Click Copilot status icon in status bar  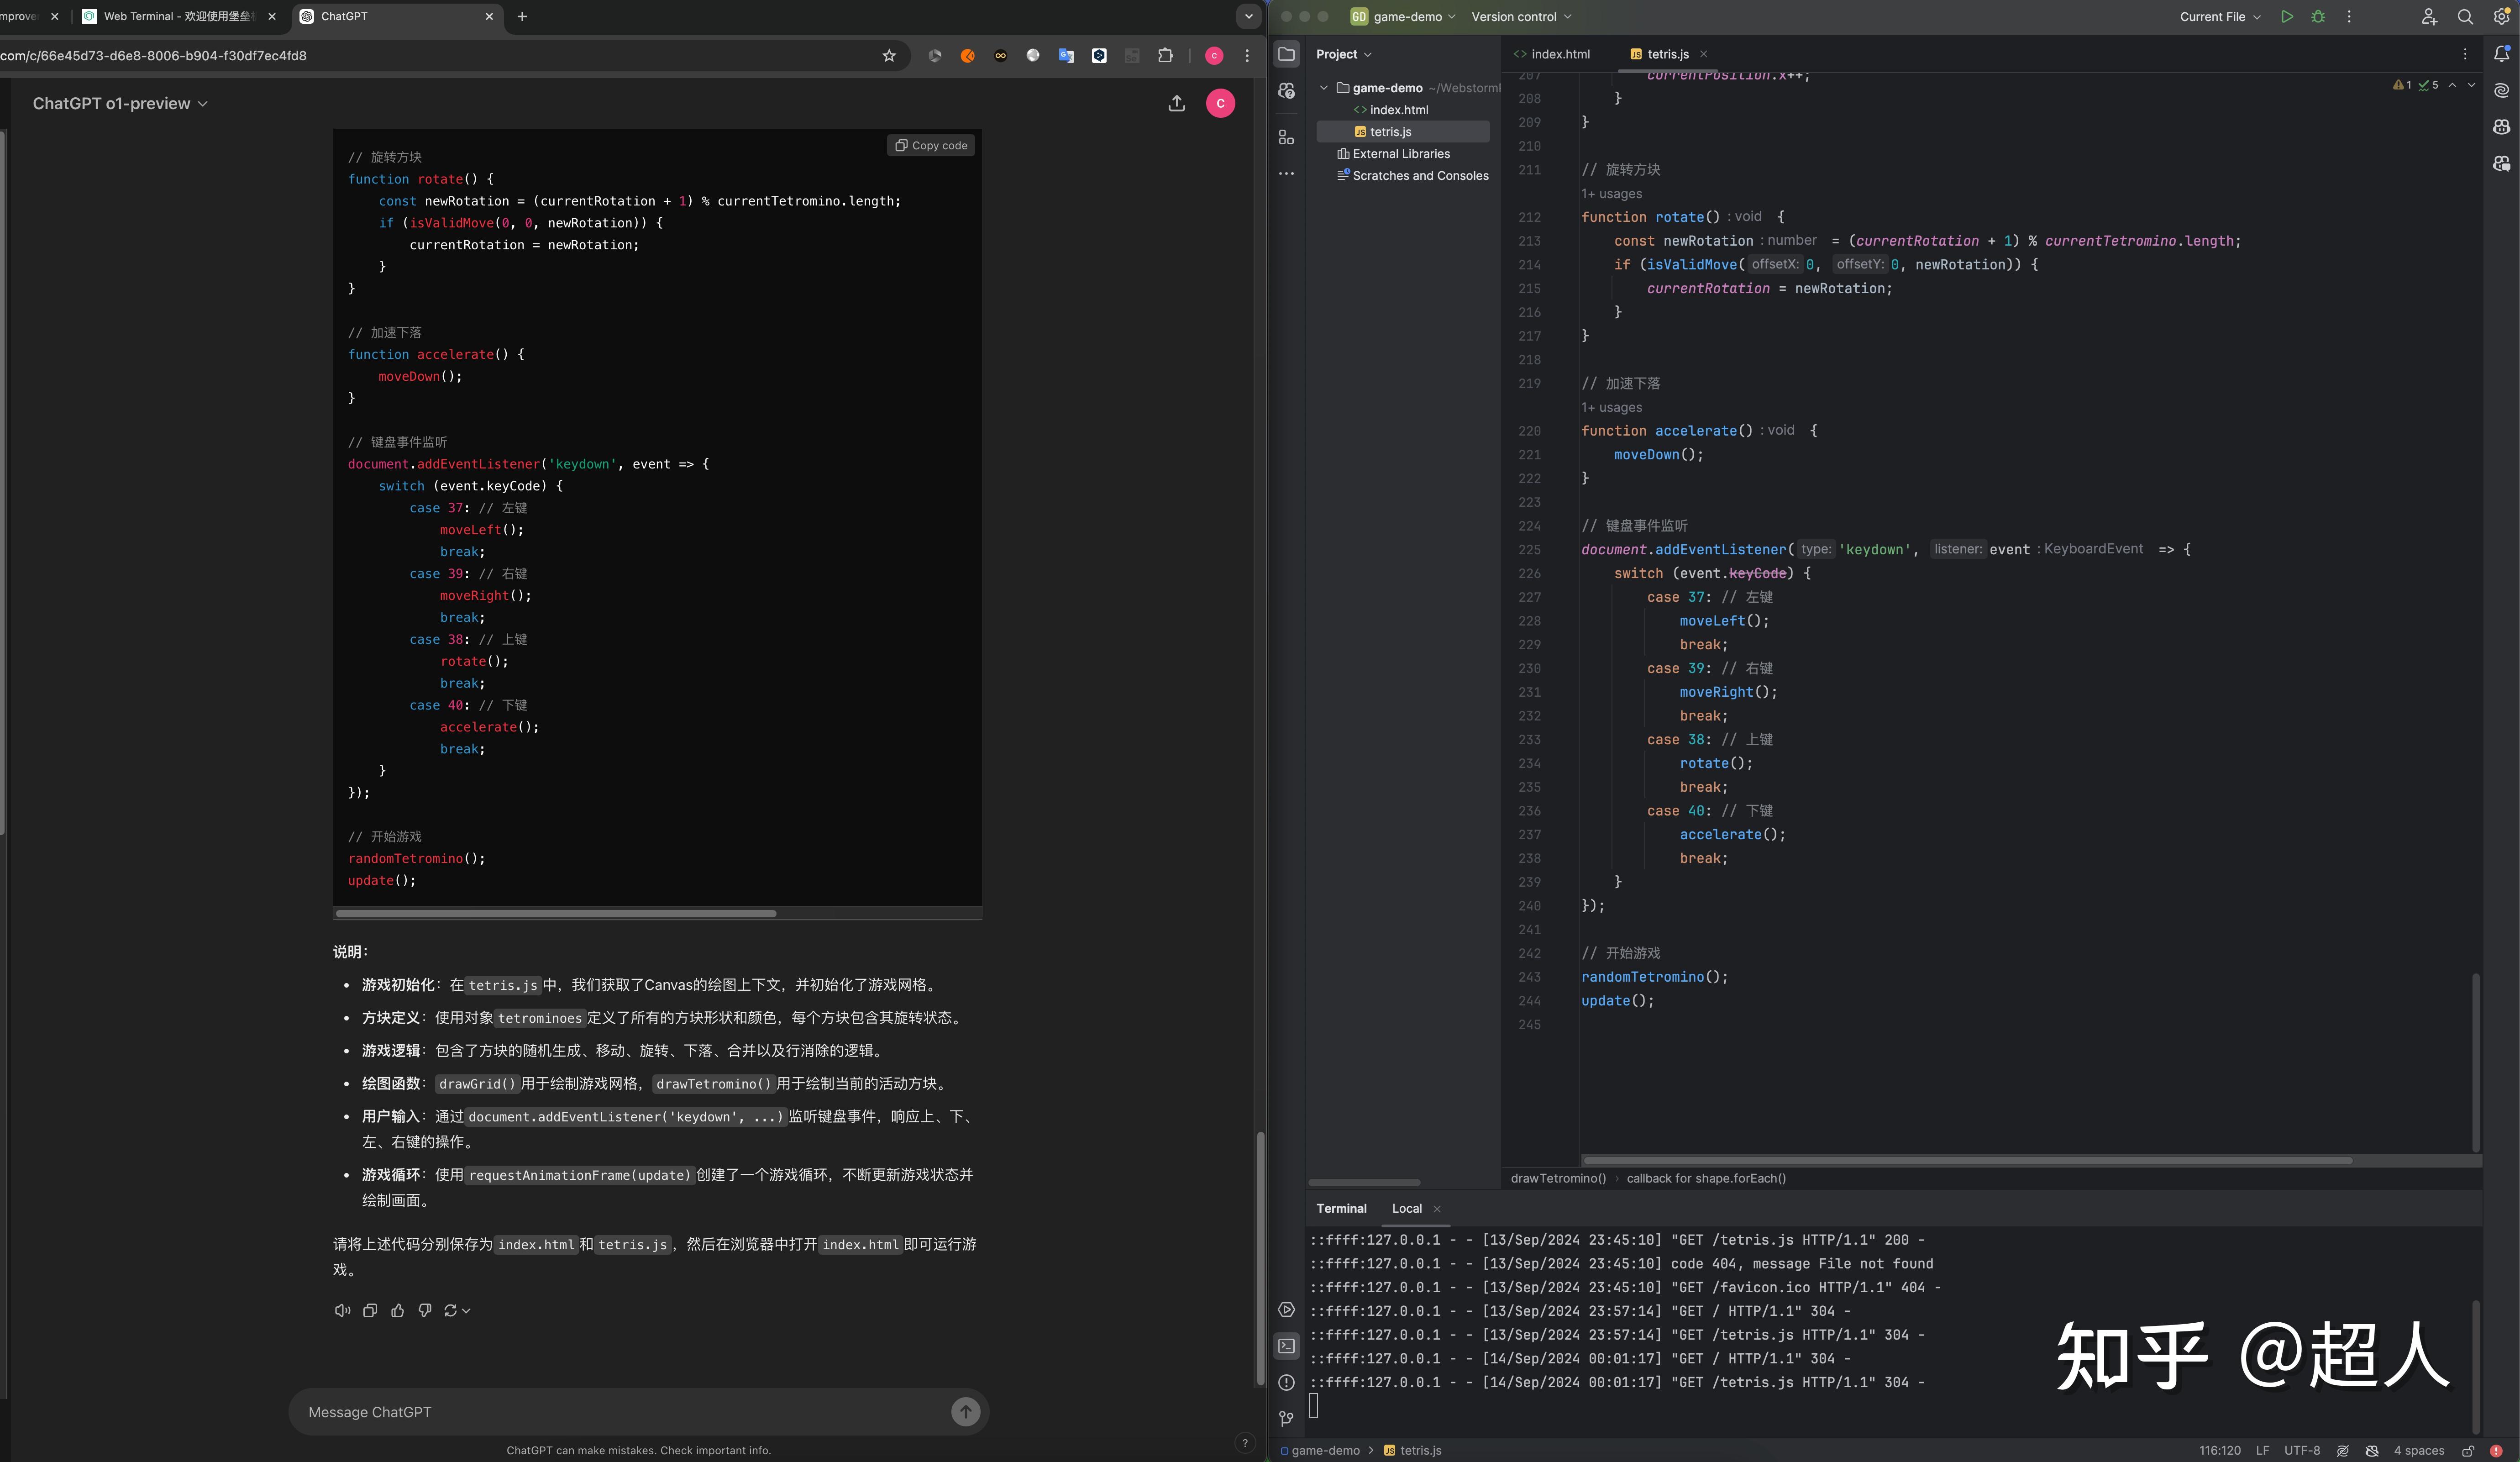[2371, 1450]
